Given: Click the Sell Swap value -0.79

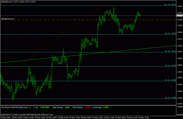Looking at the screenshot, I should (x=88, y=107).
